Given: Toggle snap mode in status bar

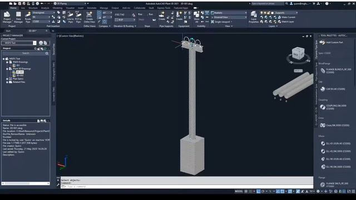Looking at the screenshot, I should coord(250,191).
